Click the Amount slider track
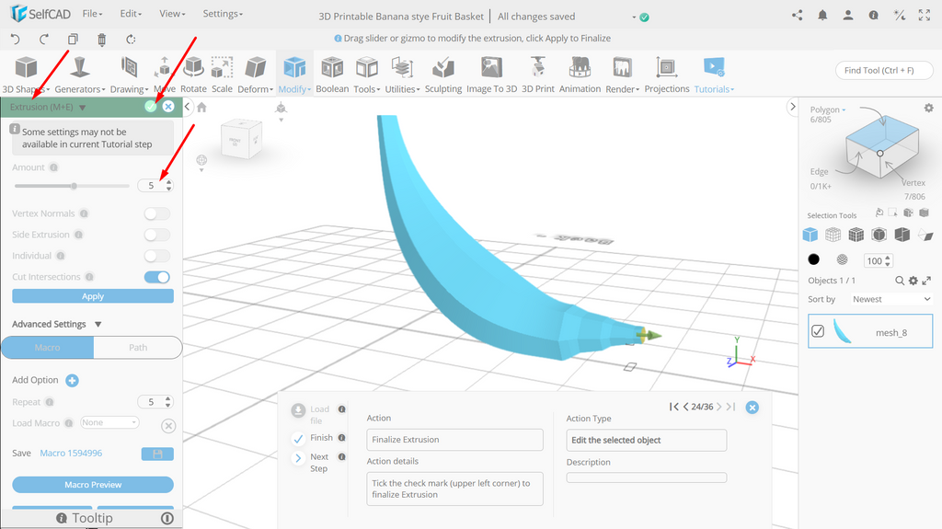Screen dimensions: 942x529 coord(72,186)
